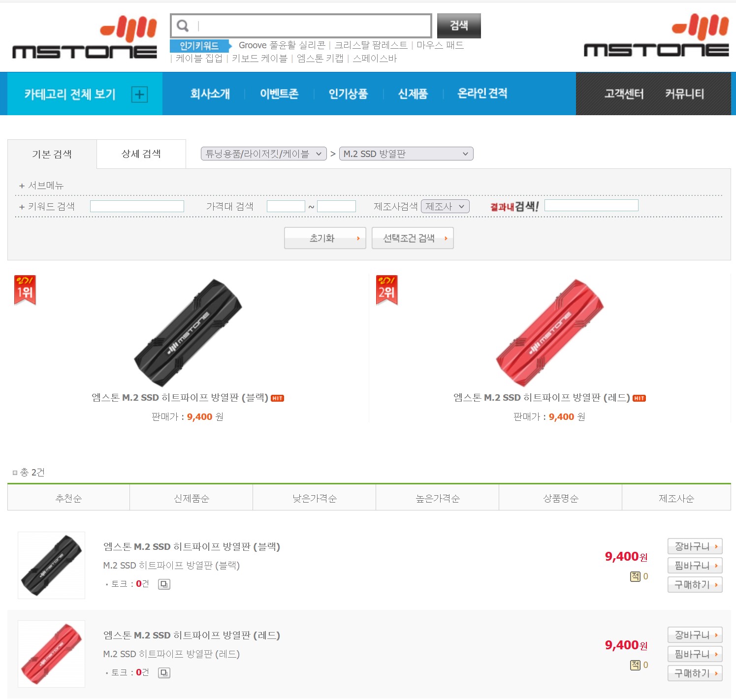Add 레드 heatsink to 찜바구니
Image resolution: width=736 pixels, height=699 pixels.
tap(695, 654)
